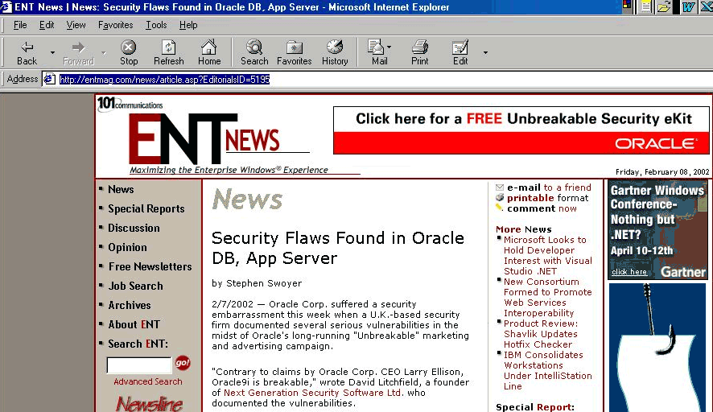Open the Advanced Search link
This screenshot has width=713, height=412.
(148, 381)
